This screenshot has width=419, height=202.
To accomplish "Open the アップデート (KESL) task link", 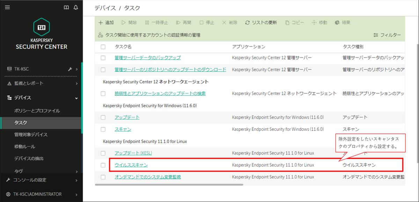I will click(133, 153).
